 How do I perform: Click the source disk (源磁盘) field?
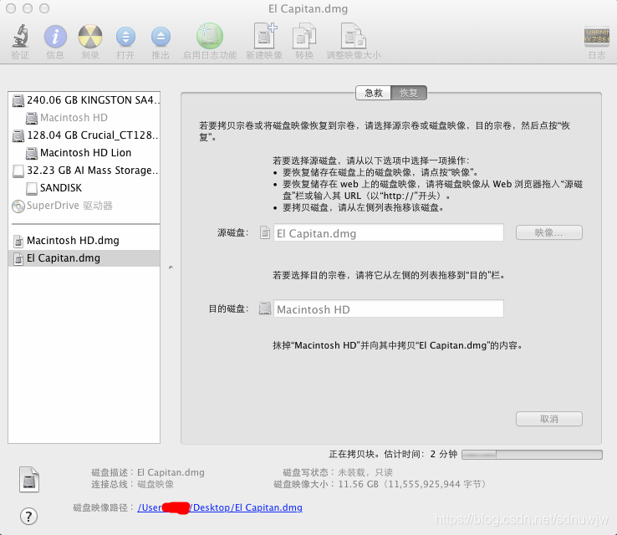pyautogui.click(x=389, y=233)
